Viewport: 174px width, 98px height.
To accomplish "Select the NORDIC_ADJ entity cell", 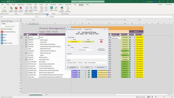I will point(34,73).
